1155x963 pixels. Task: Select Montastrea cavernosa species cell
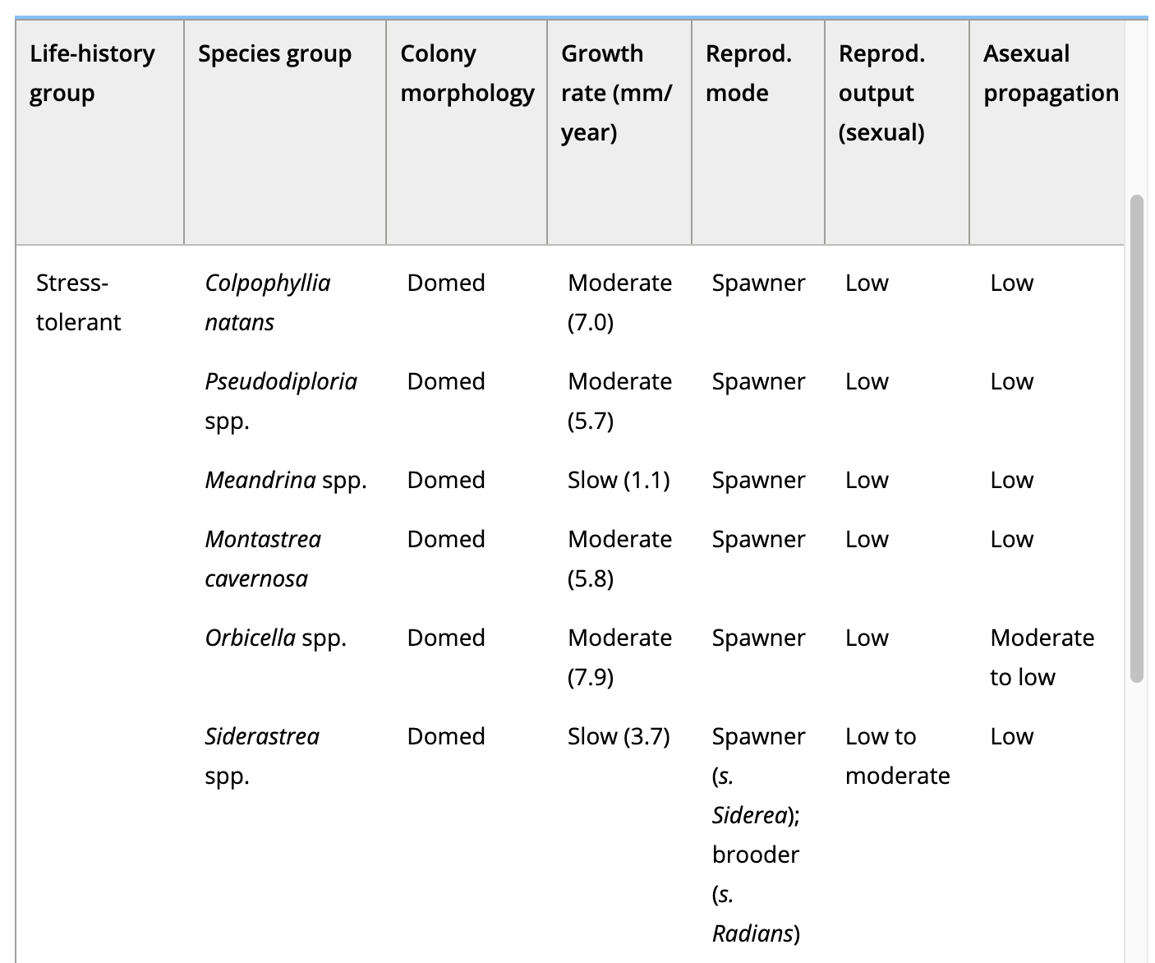pyautogui.click(x=263, y=559)
